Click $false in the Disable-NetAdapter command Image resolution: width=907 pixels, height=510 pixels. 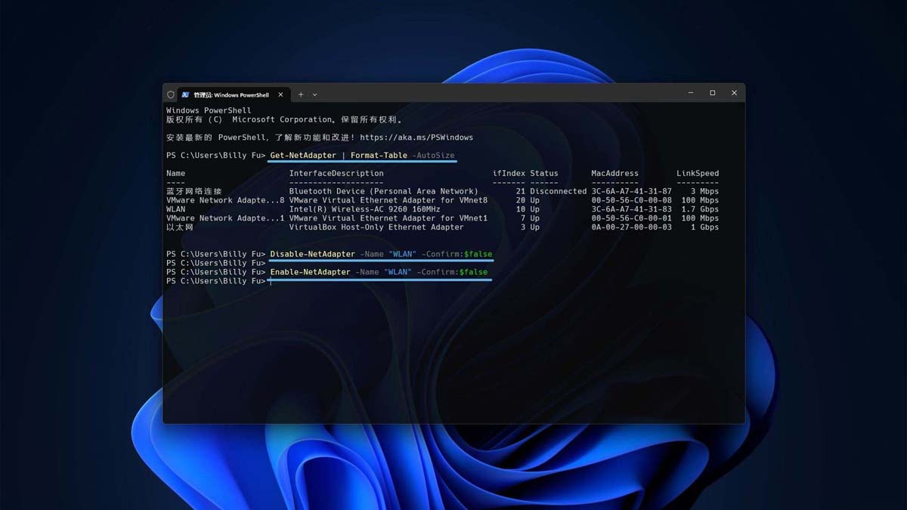pos(478,254)
